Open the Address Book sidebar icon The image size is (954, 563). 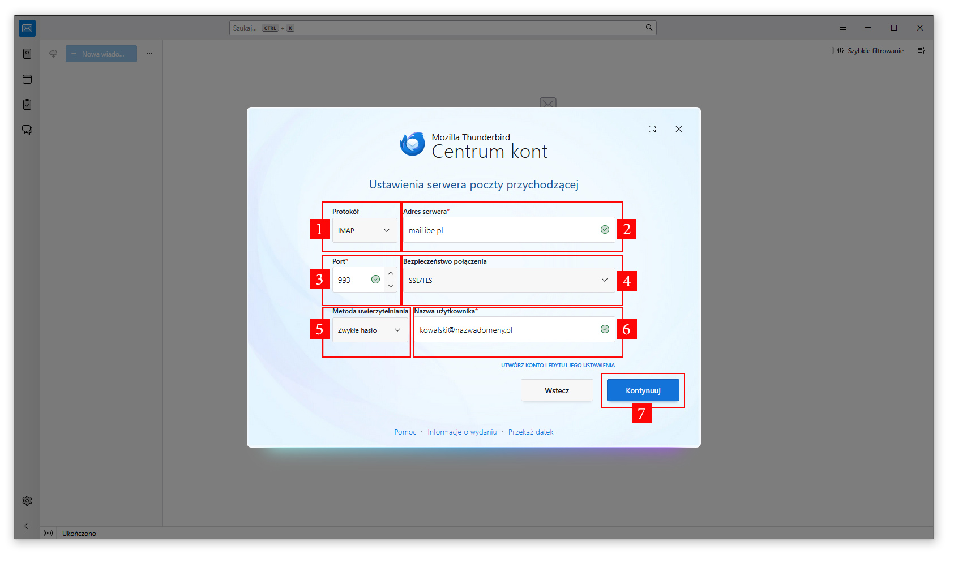pyautogui.click(x=27, y=54)
